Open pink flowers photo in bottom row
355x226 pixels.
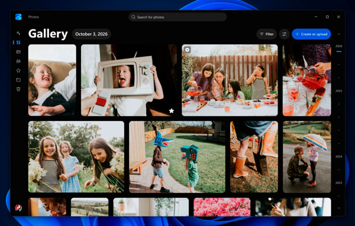tap(222, 207)
